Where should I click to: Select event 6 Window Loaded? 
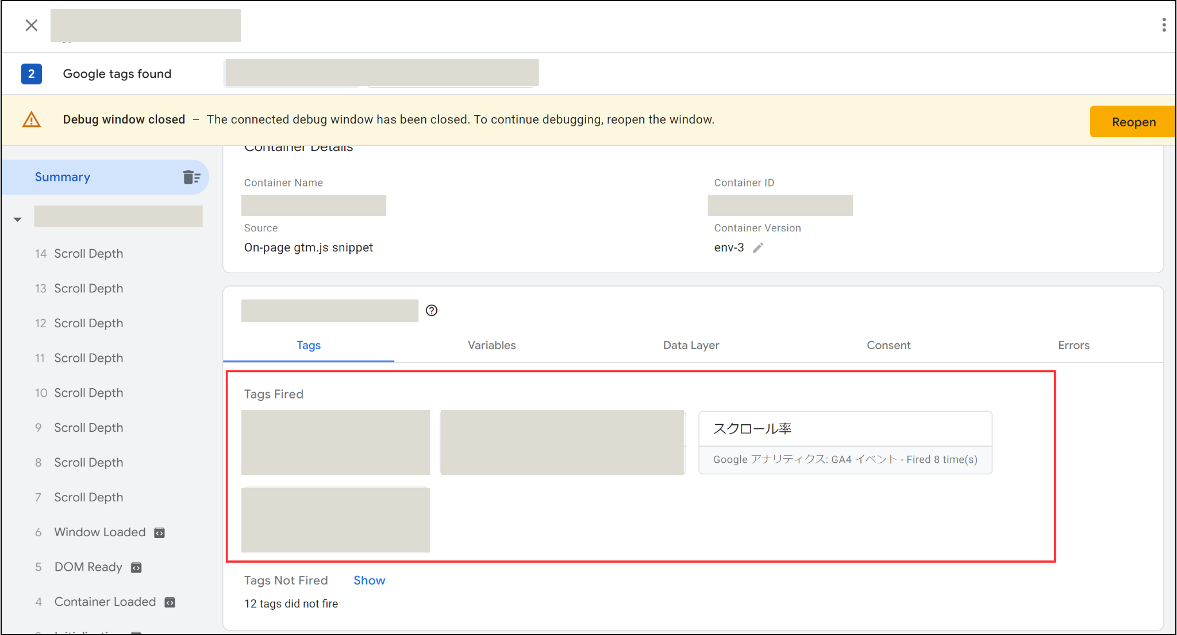pyautogui.click(x=90, y=532)
